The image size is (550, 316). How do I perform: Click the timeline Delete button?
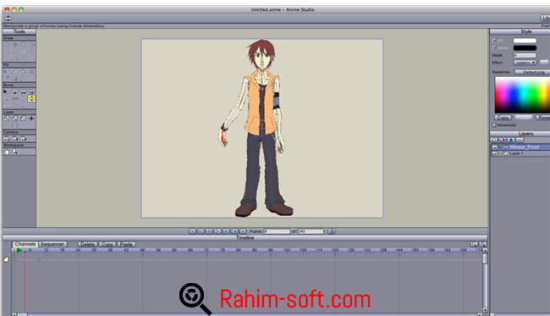click(88, 244)
